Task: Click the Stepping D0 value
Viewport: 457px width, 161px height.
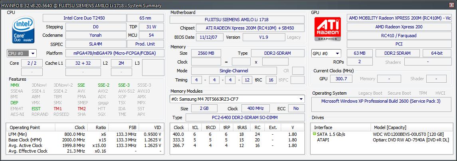Action: tap(96, 27)
